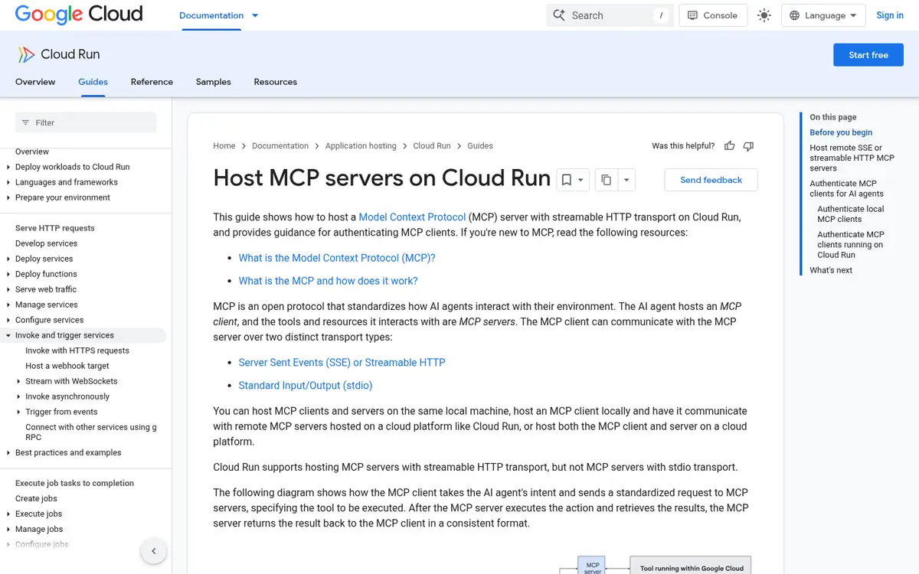
Task: Jump to Before you begin section
Action: (x=841, y=132)
